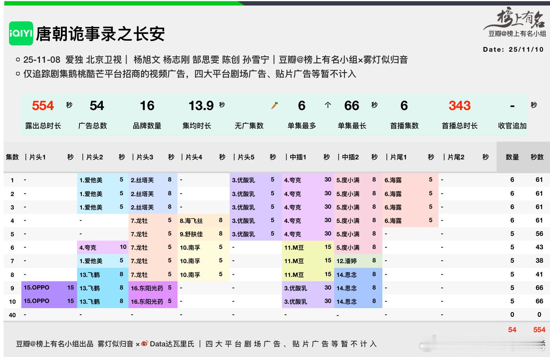Screen dimensions: 550x357
Task: Click the 集数 column header
Action: (12, 157)
